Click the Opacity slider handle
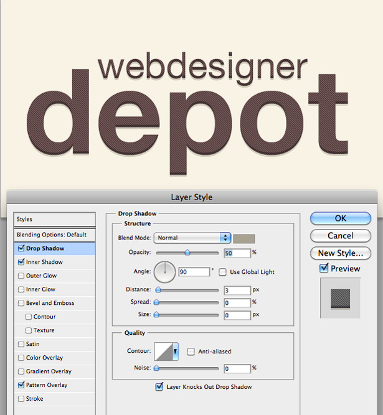383x415 pixels. [x=187, y=252]
